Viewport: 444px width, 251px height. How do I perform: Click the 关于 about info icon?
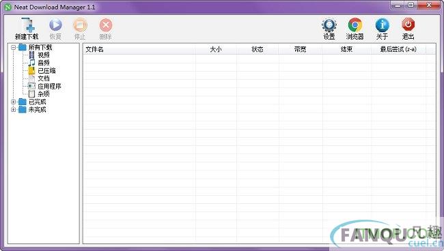382,25
